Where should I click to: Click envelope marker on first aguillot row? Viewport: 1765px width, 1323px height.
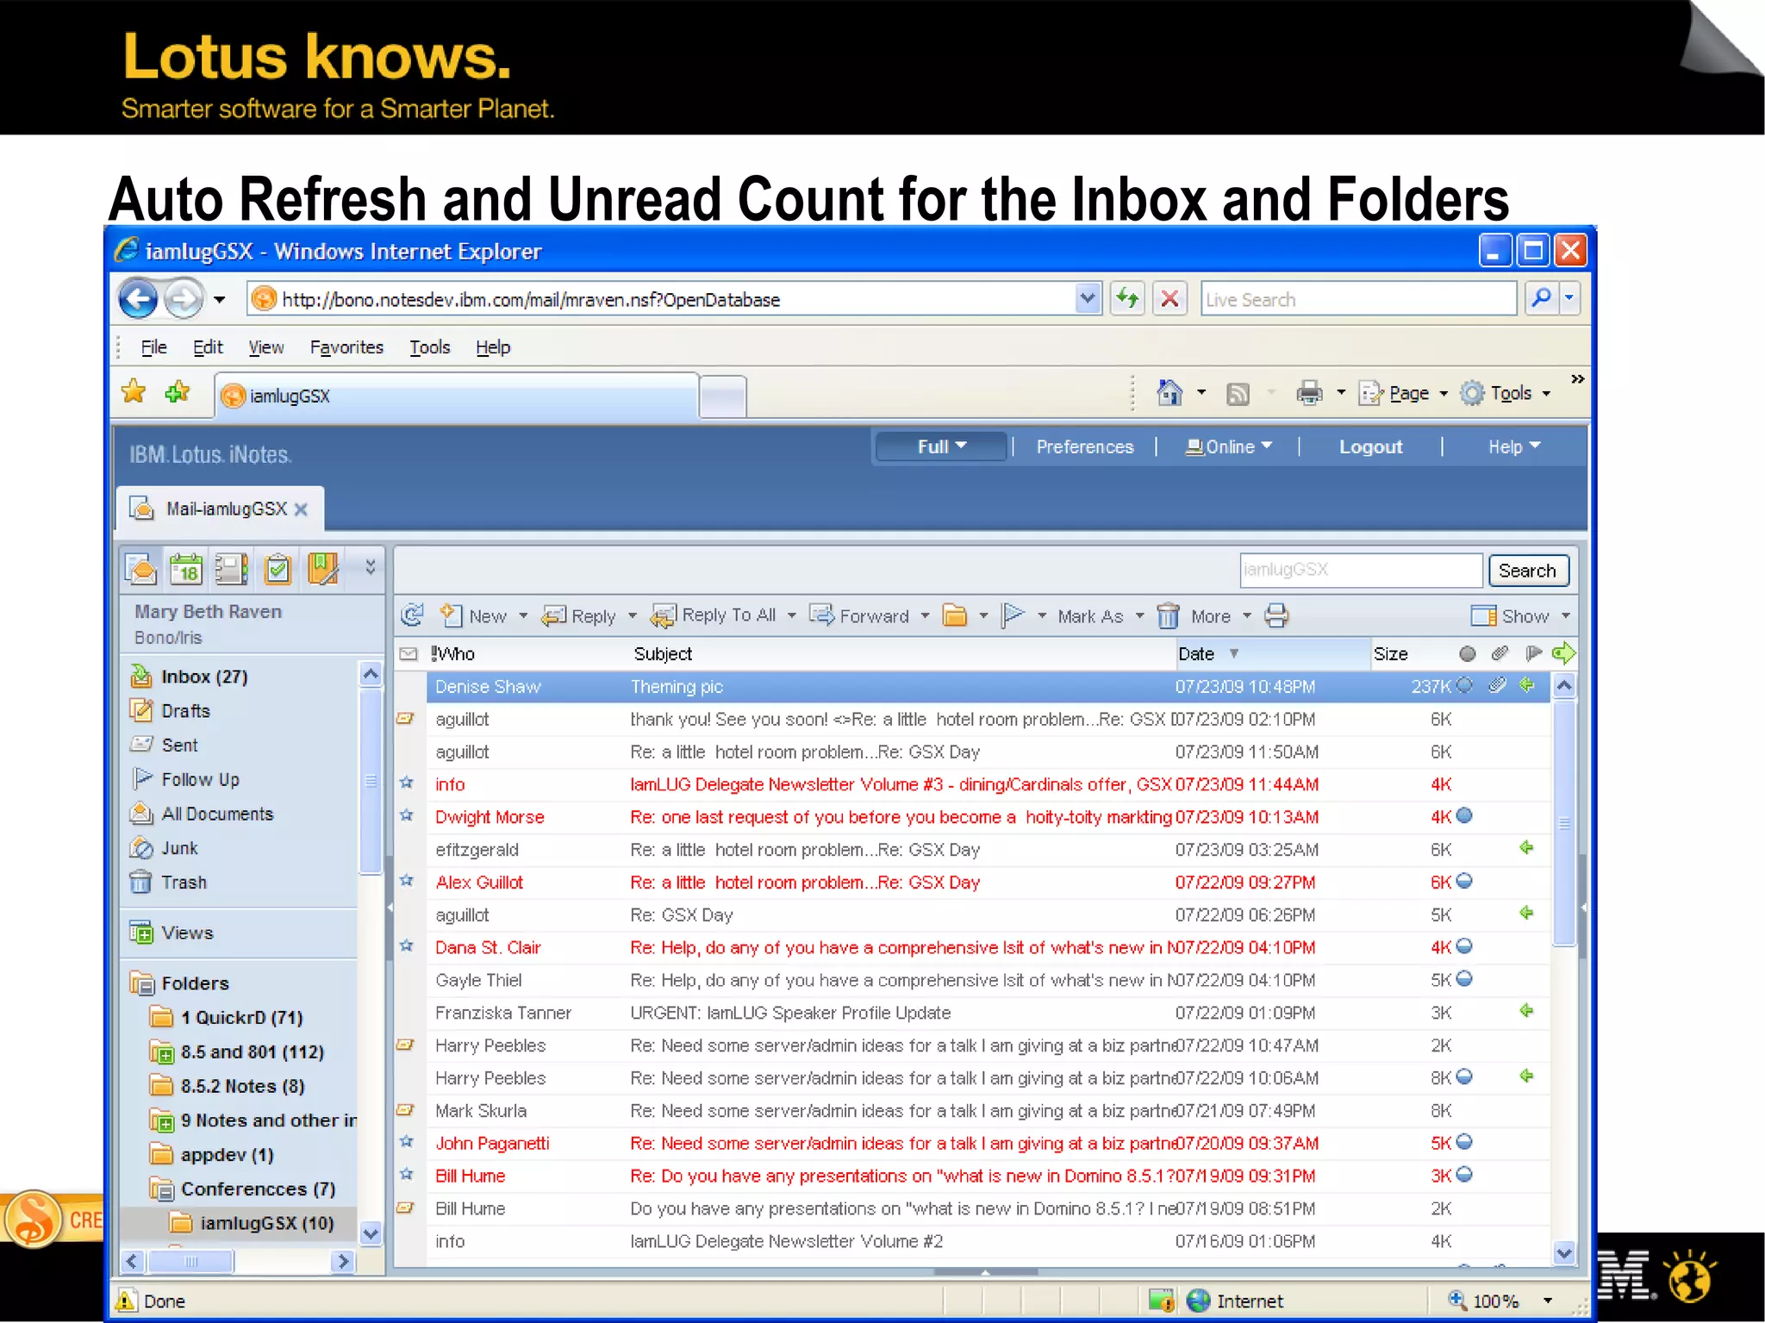pyautogui.click(x=405, y=718)
